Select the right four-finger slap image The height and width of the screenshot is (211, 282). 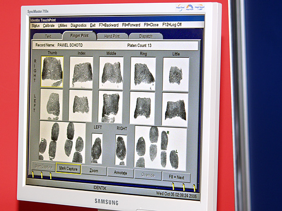(x=161, y=148)
